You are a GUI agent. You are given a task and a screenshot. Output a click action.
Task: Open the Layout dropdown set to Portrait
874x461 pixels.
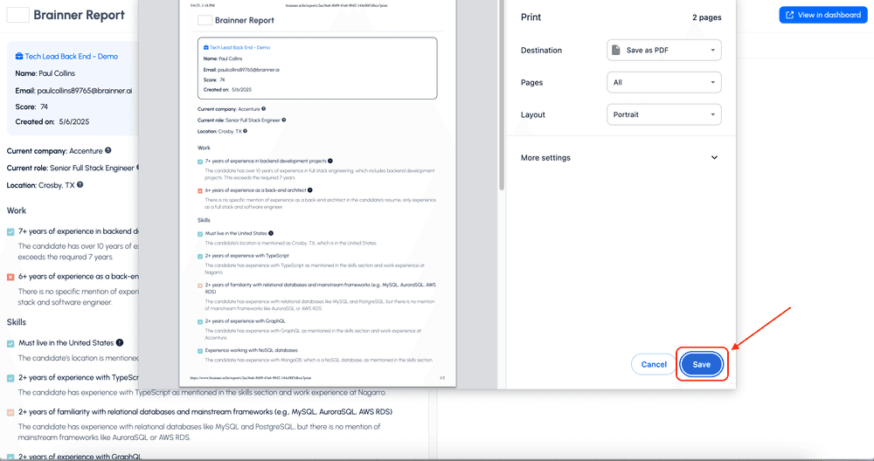pos(663,115)
